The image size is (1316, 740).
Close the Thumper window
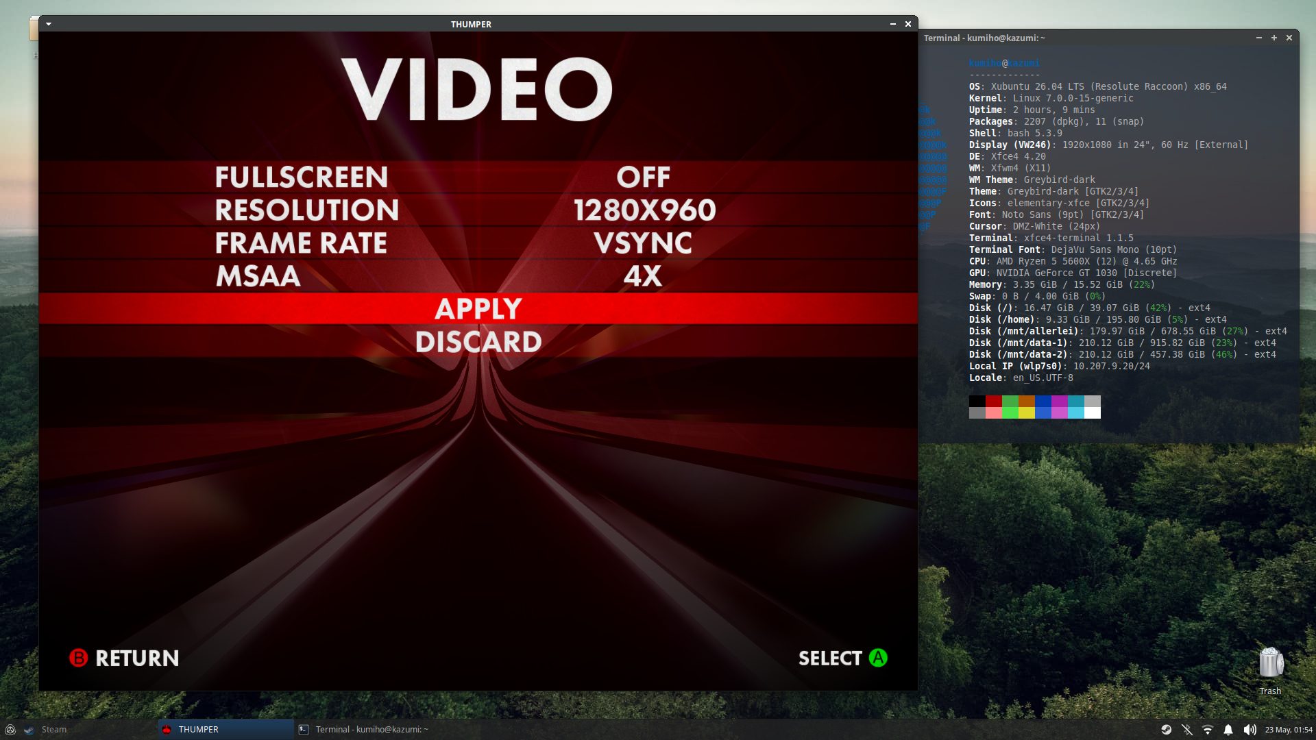click(908, 24)
